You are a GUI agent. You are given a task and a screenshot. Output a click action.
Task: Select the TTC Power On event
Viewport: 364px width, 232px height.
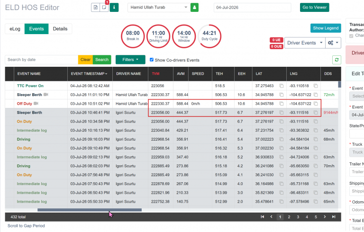coord(30,86)
